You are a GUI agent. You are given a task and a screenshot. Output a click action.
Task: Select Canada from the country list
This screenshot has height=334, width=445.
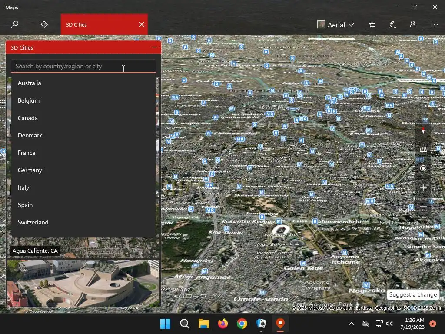point(83,118)
